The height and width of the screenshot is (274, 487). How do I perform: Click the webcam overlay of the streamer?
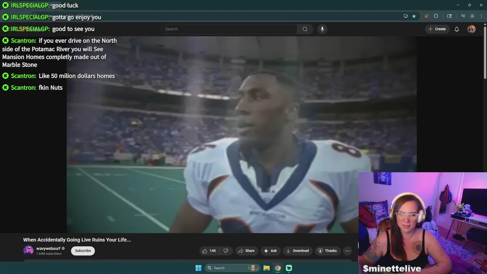point(423,223)
